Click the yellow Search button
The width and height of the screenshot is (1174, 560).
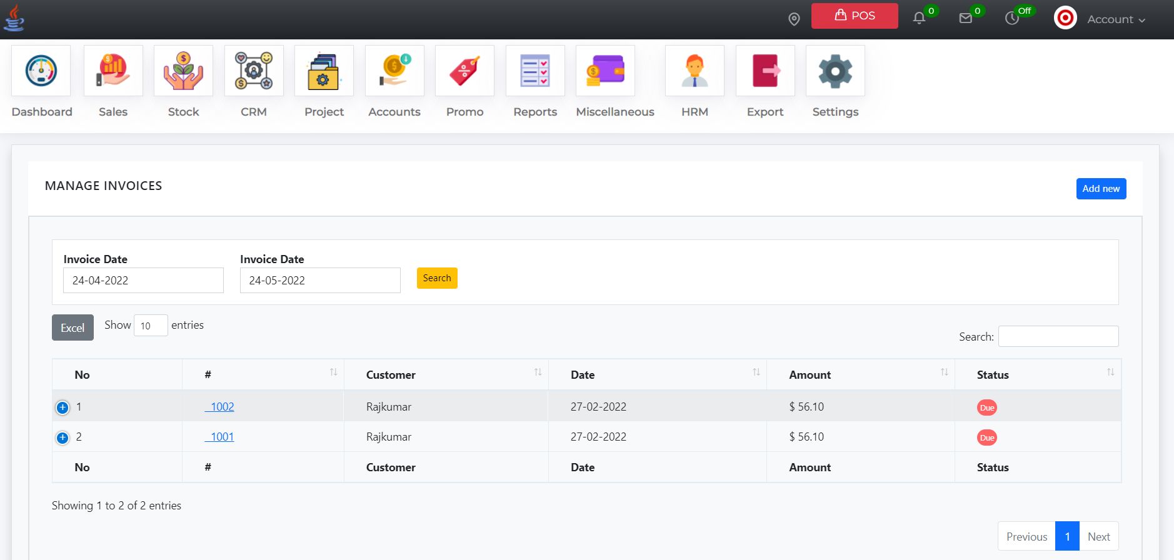pos(437,278)
